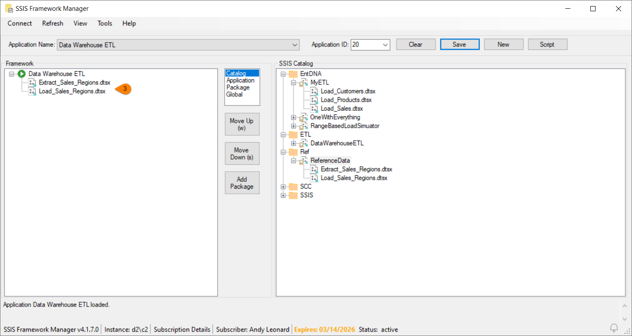632x336 pixels.
Task: Click Subscription Details in the status bar
Action: 182,329
